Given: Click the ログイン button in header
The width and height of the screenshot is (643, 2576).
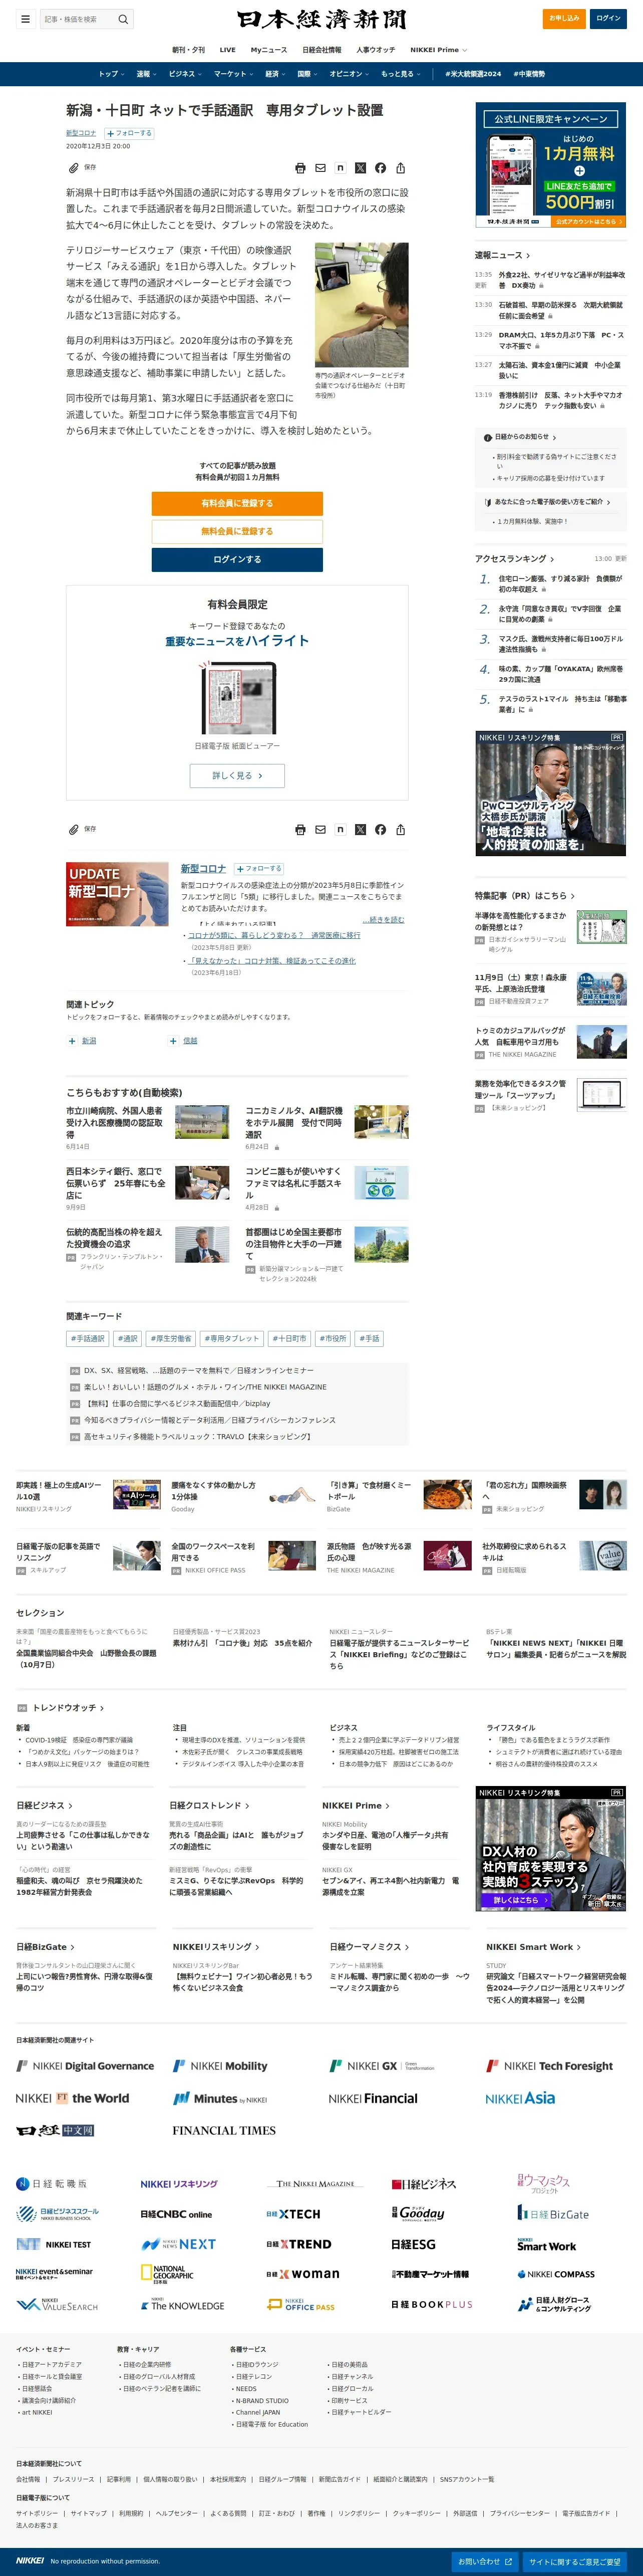Looking at the screenshot, I should tap(608, 18).
